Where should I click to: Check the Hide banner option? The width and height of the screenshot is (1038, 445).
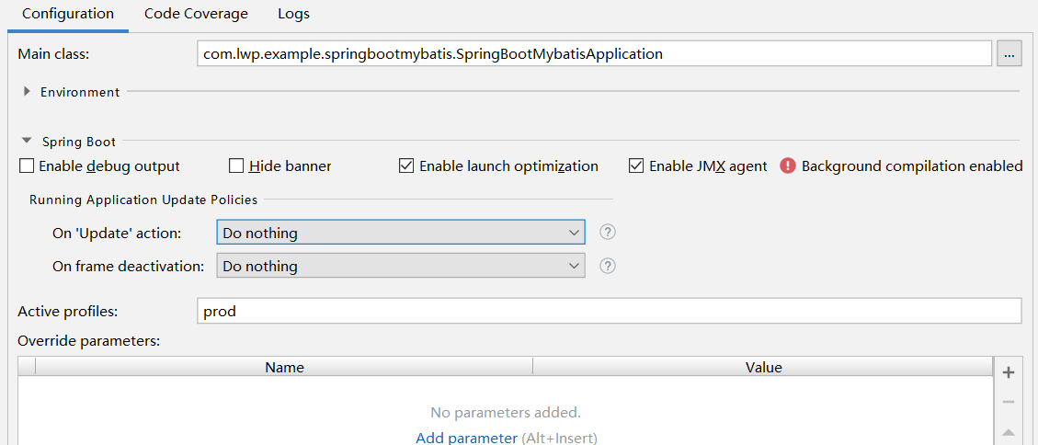pos(236,166)
